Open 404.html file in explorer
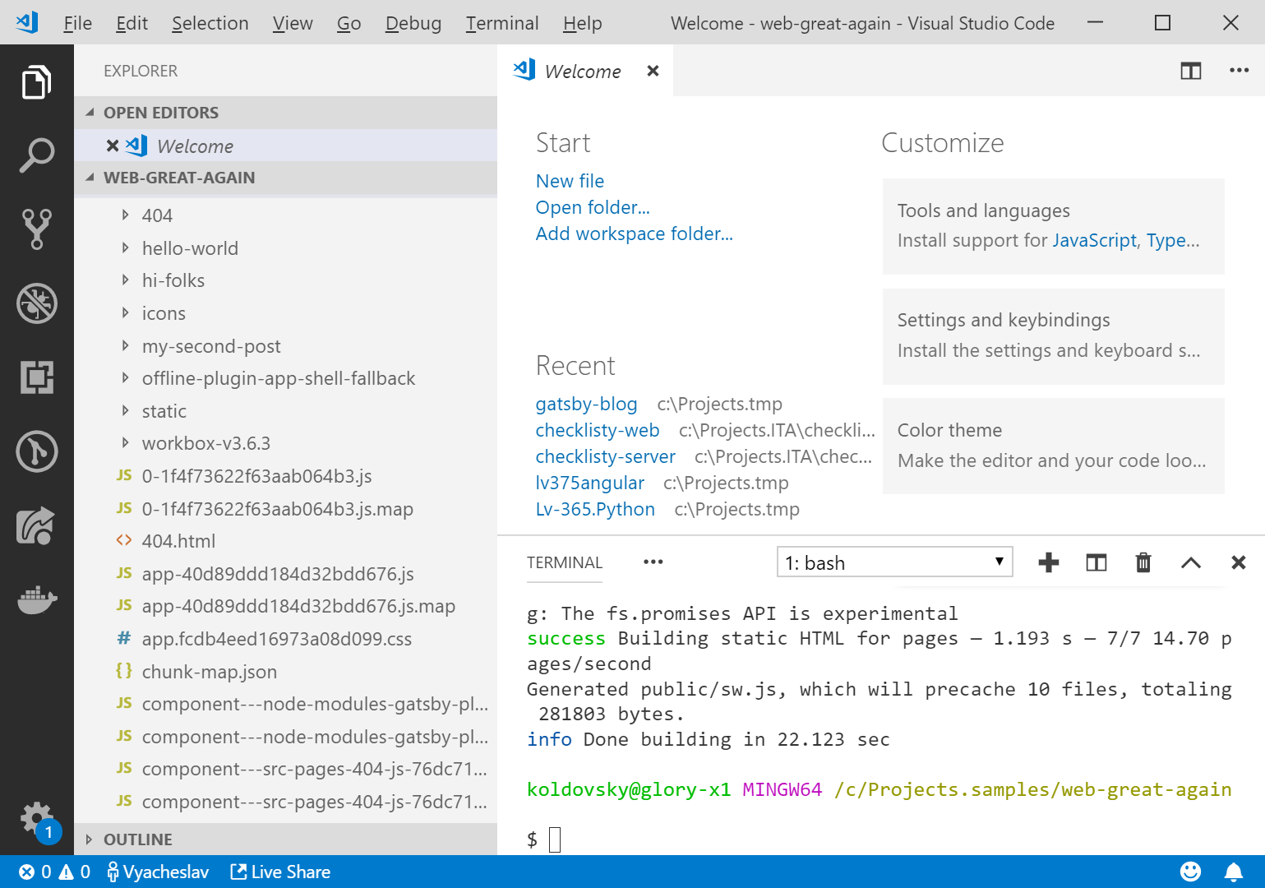The height and width of the screenshot is (888, 1265). point(285,541)
